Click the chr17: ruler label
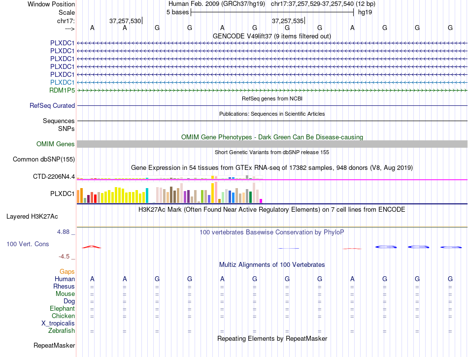This screenshot has height=357, width=468. coord(66,21)
